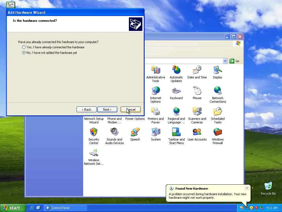The height and width of the screenshot is (212, 282).
Task: Click the Found New Hardware balloon message
Action: click(208, 196)
